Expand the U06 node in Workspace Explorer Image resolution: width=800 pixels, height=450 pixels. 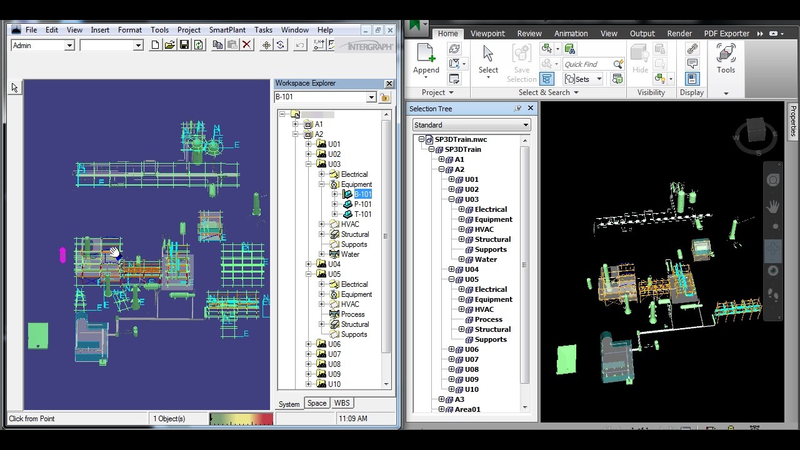(308, 344)
